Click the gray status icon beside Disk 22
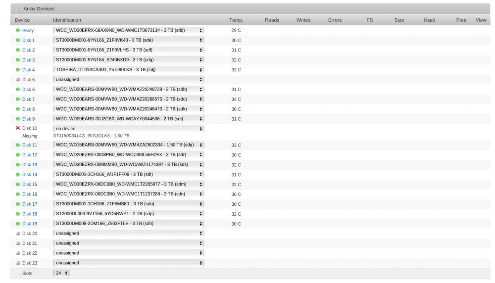The width and height of the screenshot is (495, 283). (x=18, y=253)
